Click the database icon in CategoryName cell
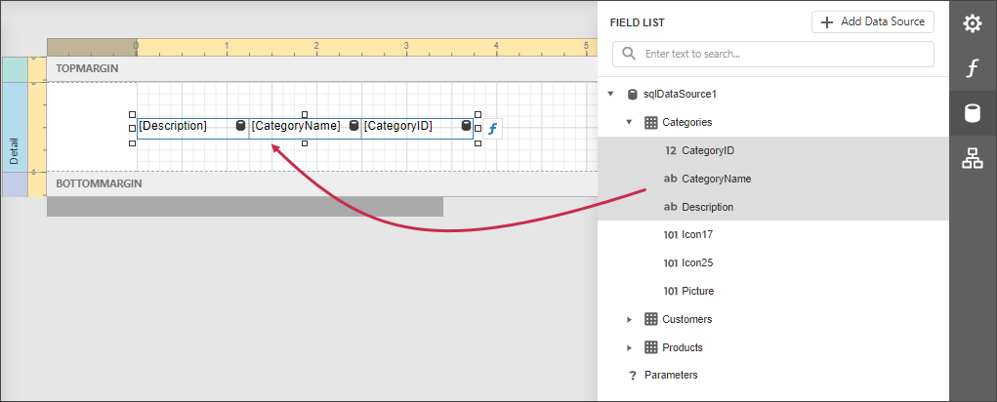997x402 pixels. click(353, 126)
